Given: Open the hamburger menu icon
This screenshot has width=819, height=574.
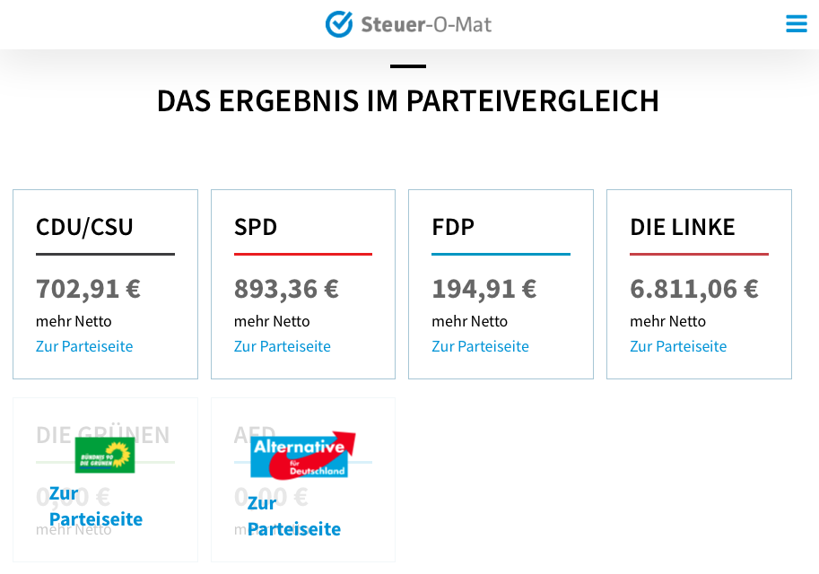Looking at the screenshot, I should point(797,24).
